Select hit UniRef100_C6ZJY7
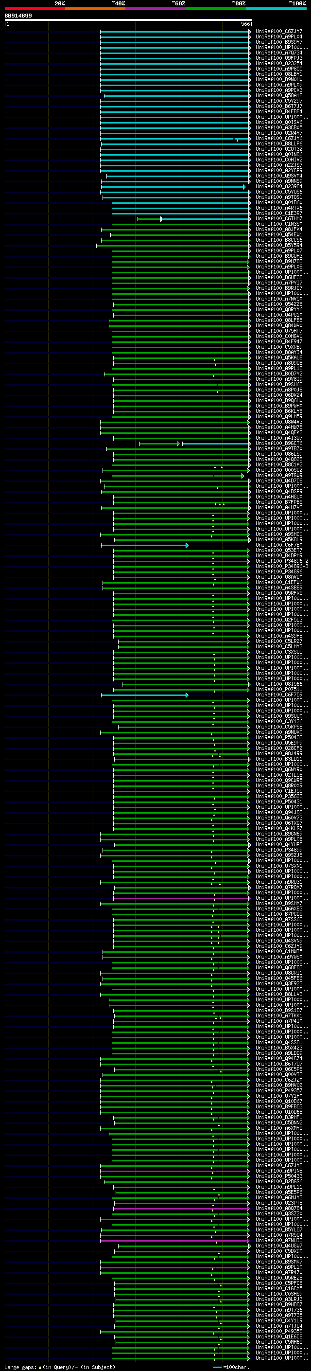Screen dimensions: 311x1371 (278, 32)
